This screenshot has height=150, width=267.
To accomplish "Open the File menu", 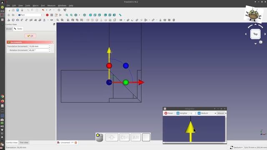I will click(x=8, y=5).
